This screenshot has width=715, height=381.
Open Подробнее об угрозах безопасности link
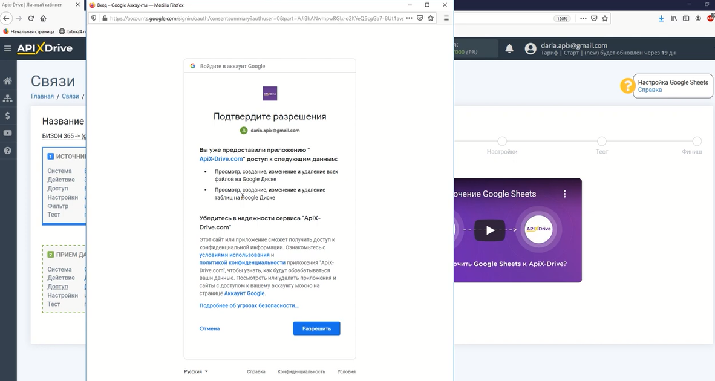(249, 306)
